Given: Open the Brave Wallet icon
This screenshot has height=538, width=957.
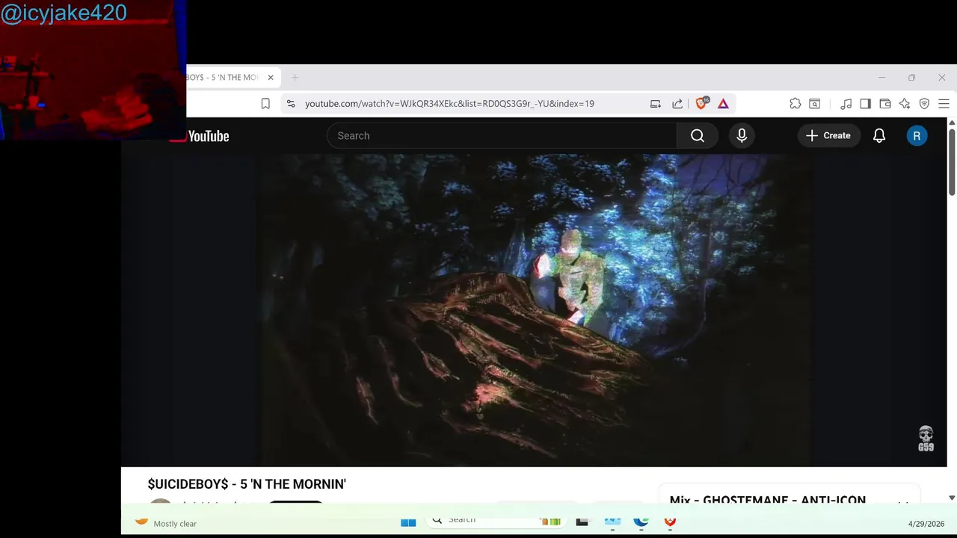Looking at the screenshot, I should click(885, 104).
